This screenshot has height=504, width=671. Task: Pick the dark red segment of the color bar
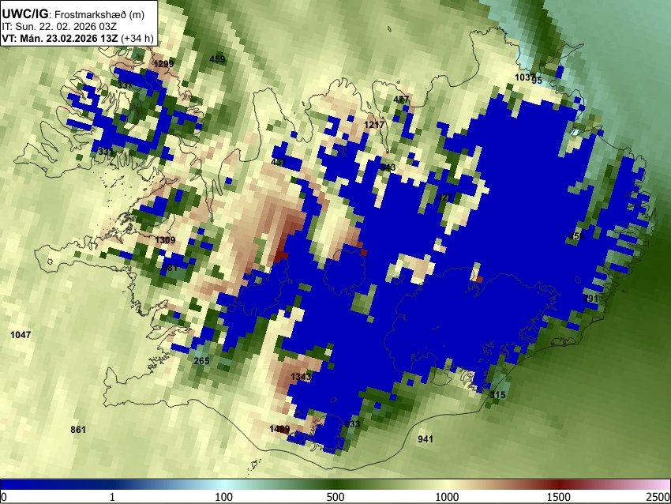click(559, 484)
